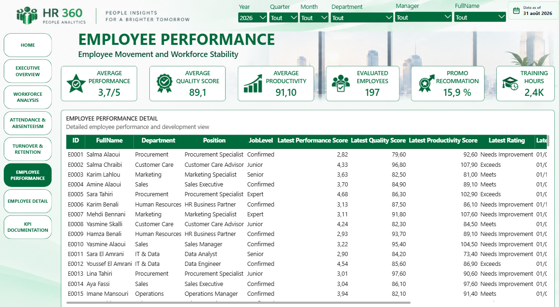Sort by Latest Productivity Score header

(x=443, y=141)
